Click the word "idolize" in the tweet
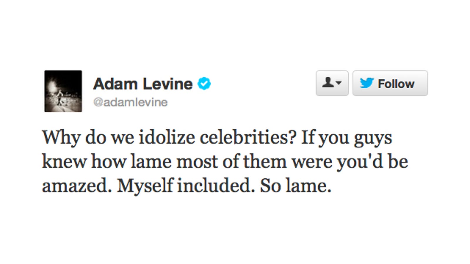This screenshot has height=264, width=470. tap(167, 138)
